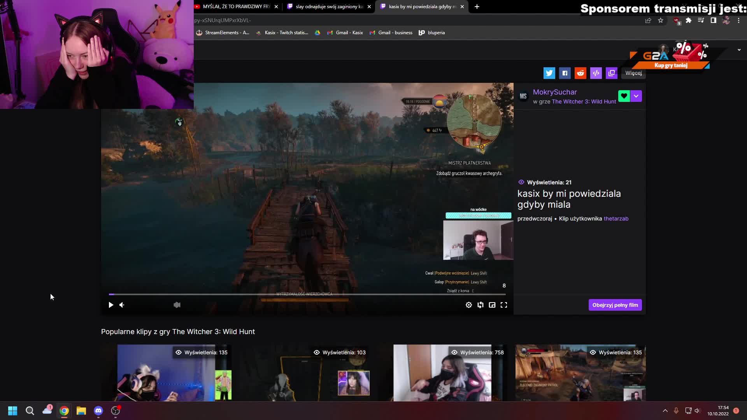
Task: Switch to YouTube tab MYŚLAŁ, ŻE TO PRAWDZIWY
Action: tap(236, 7)
